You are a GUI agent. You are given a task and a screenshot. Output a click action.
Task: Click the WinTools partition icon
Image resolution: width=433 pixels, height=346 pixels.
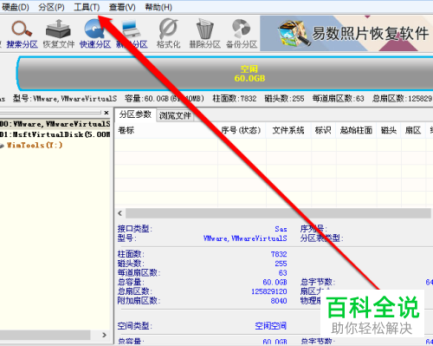(x=3, y=146)
